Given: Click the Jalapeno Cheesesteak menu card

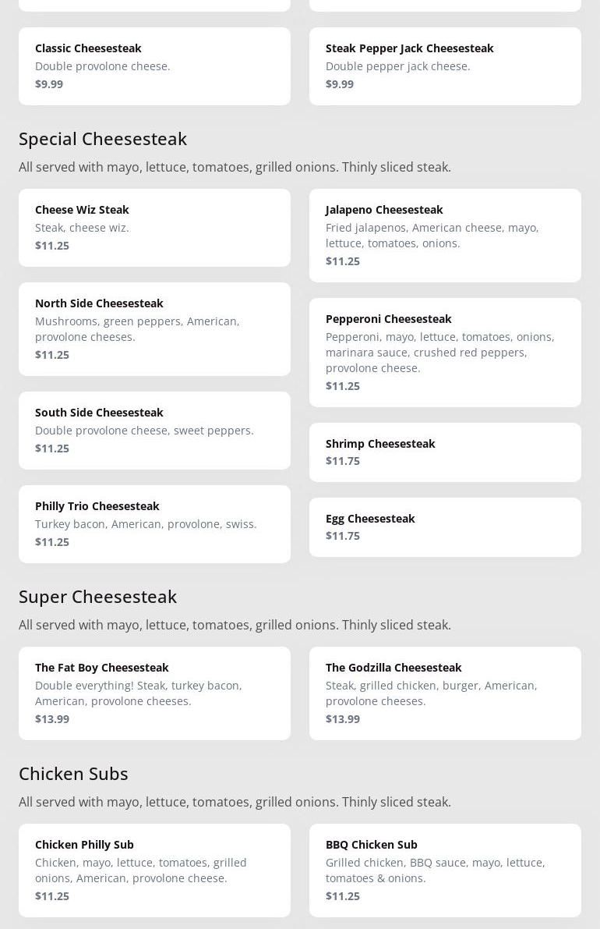Looking at the screenshot, I should pyautogui.click(x=445, y=235).
